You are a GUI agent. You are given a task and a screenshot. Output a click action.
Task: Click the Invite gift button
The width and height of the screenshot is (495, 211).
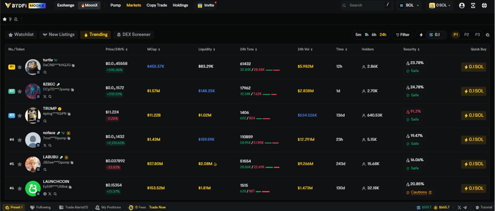pyautogui.click(x=206, y=5)
